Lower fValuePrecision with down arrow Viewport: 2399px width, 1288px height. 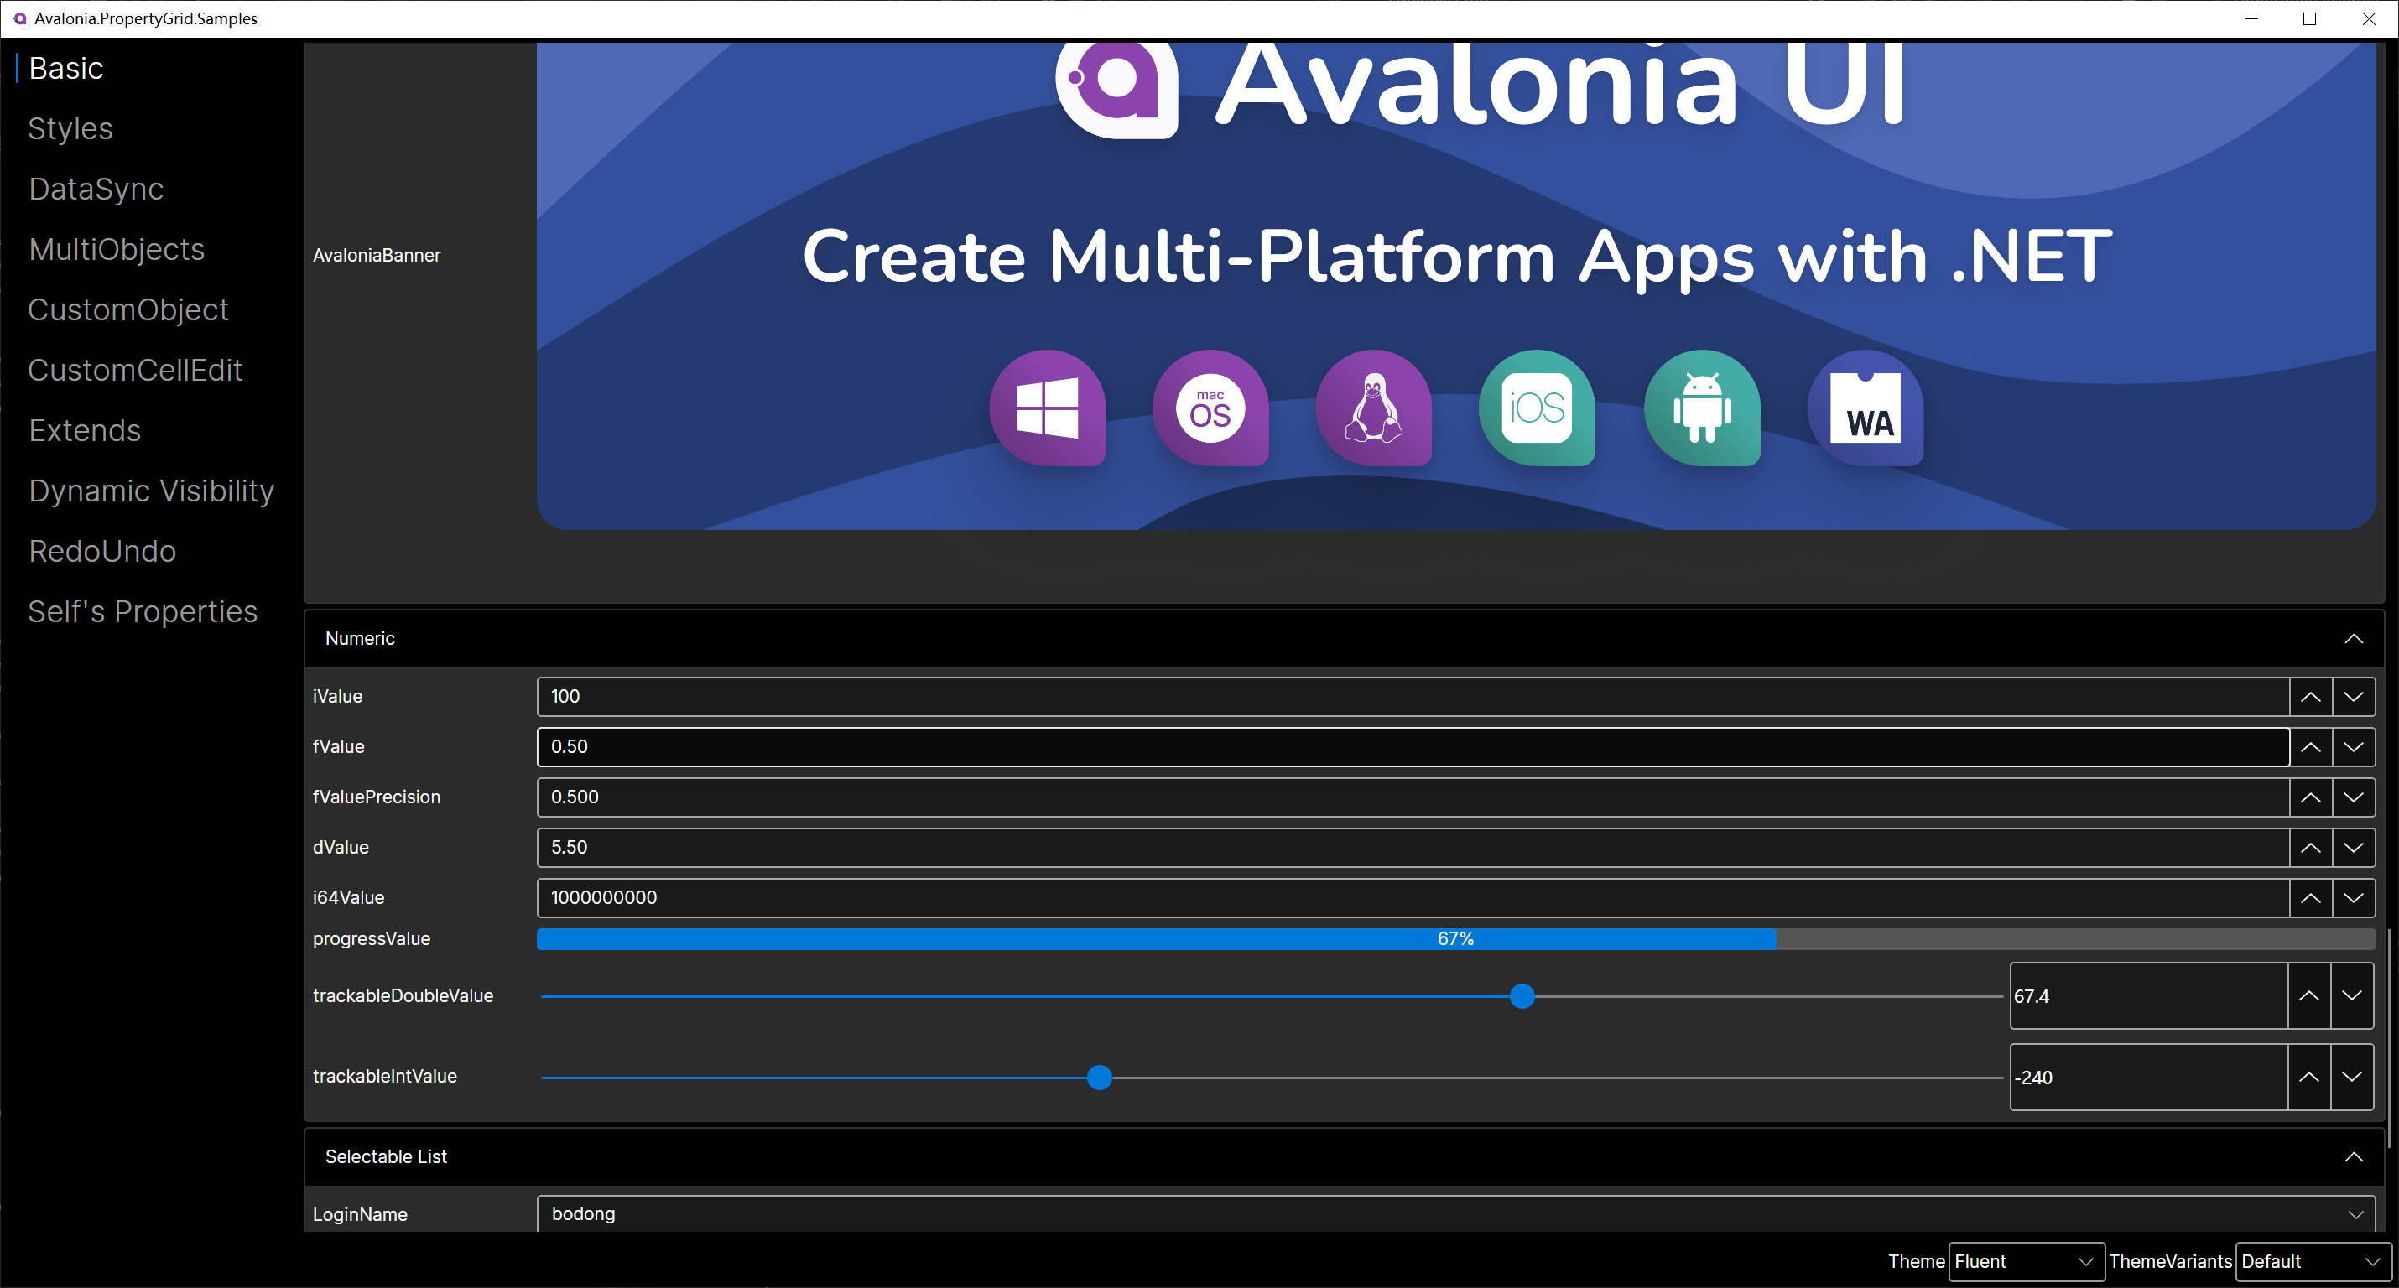coord(2354,797)
